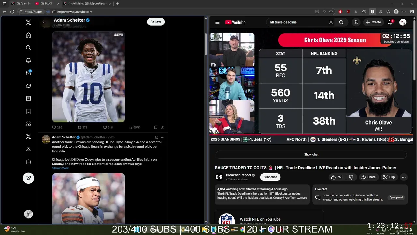Follow Adam Schefter
The width and height of the screenshot is (417, 235).
[156, 22]
